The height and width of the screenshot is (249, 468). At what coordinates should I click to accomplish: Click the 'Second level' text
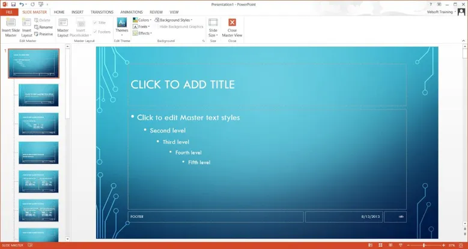168,130
